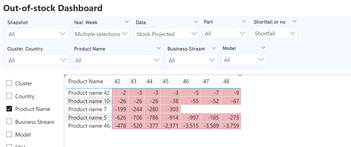Viewport: 351px width, 147px height.
Task: Open the Part filter dropdown
Action: (x=225, y=33)
